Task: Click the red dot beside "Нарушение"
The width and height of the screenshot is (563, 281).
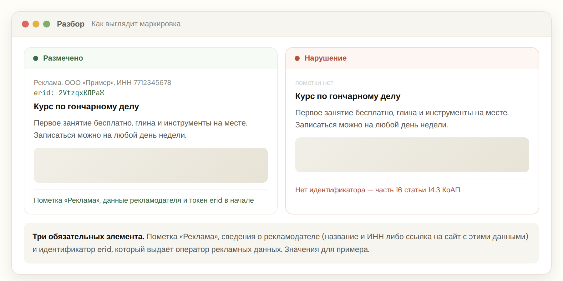Action: (297, 58)
